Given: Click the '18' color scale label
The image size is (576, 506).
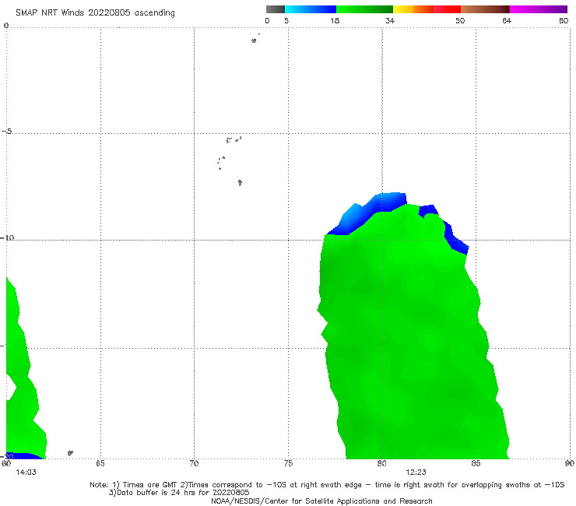Looking at the screenshot, I should (x=335, y=20).
